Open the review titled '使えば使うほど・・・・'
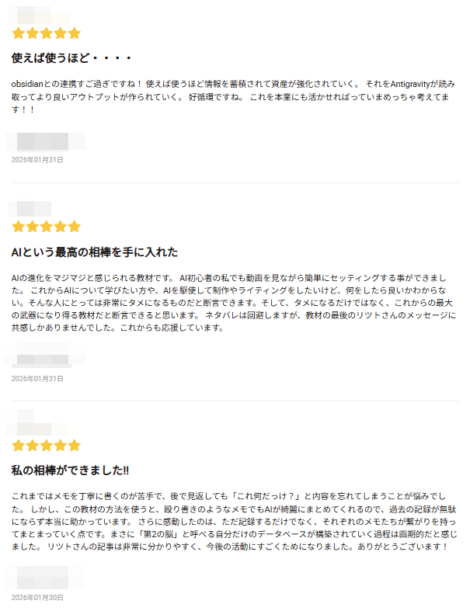The image size is (470, 611). point(72,58)
